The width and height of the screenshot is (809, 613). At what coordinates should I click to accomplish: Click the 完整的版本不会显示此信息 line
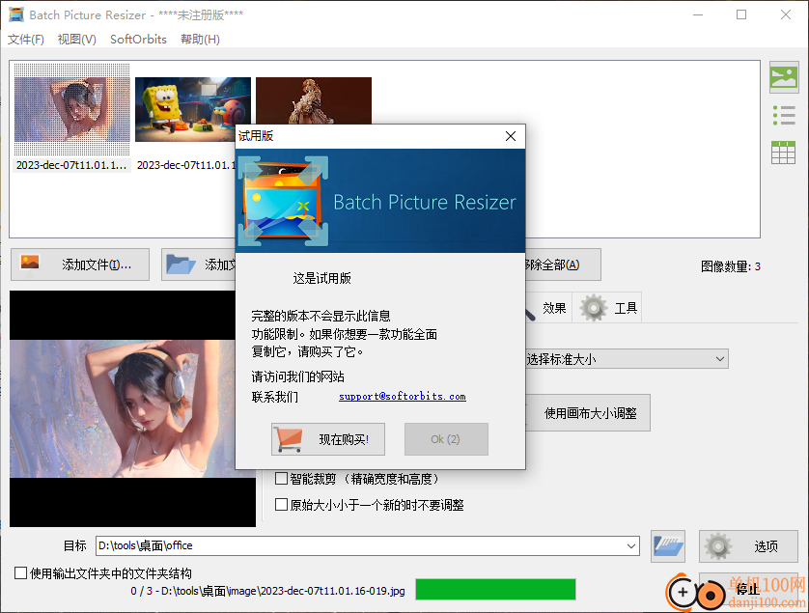pyautogui.click(x=321, y=316)
